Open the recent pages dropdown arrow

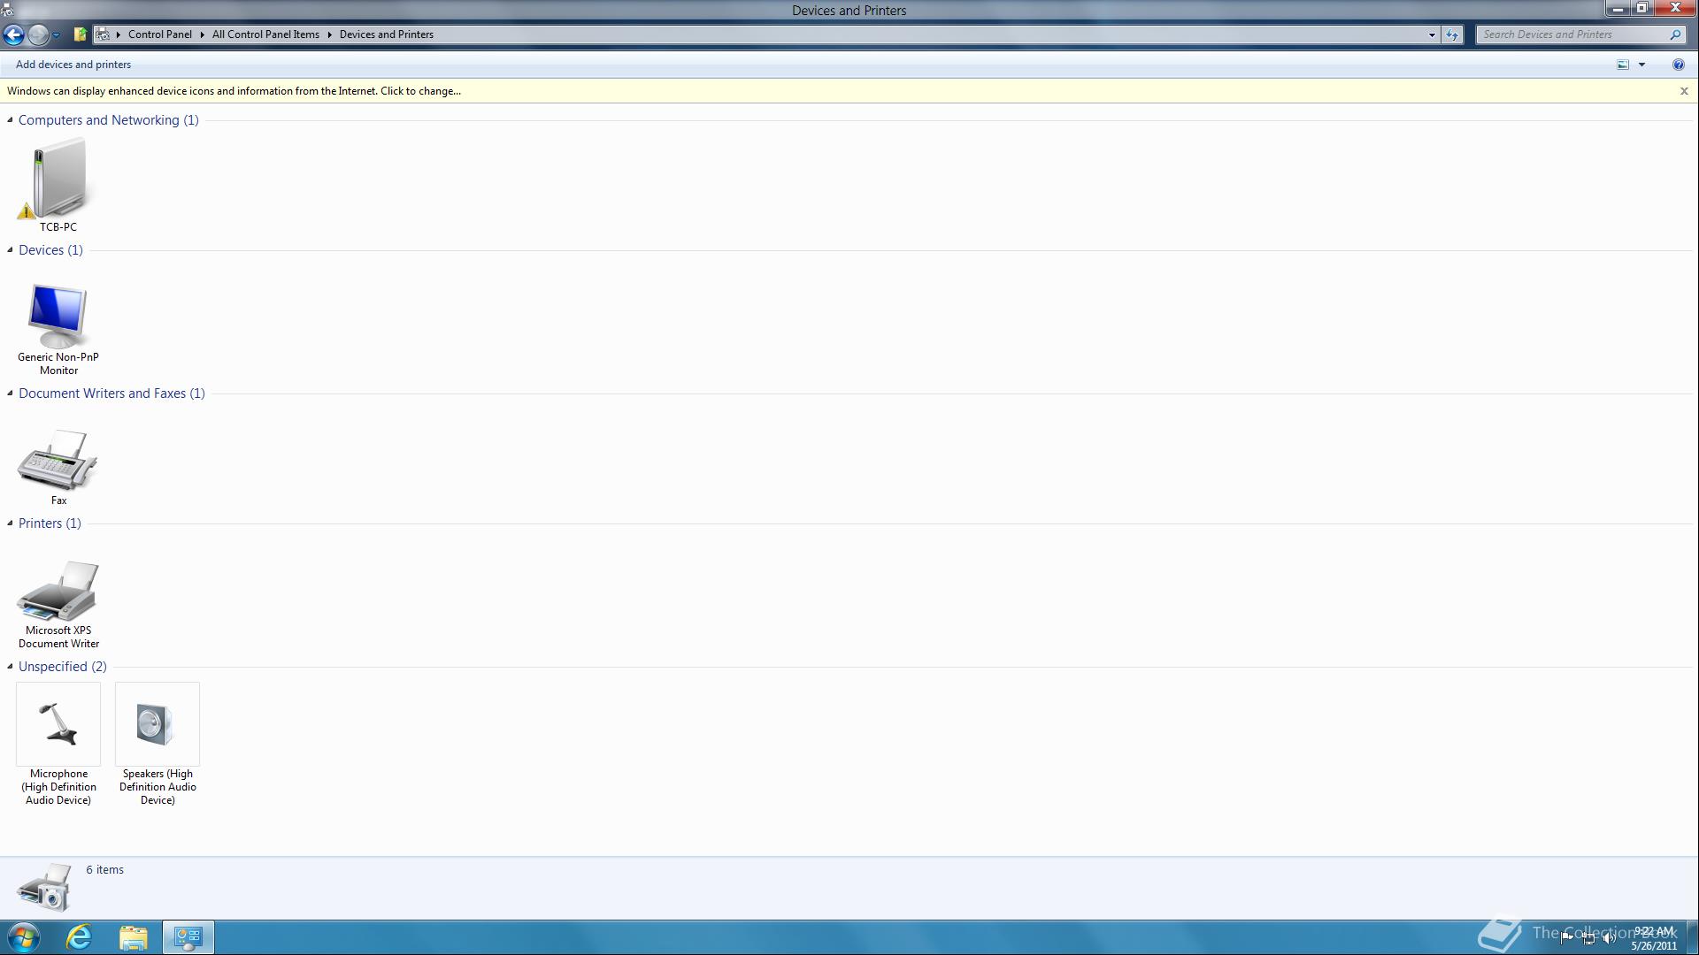click(x=56, y=35)
